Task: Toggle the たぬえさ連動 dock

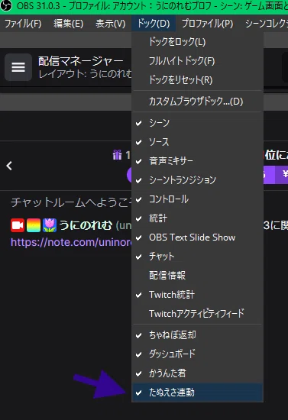Action: coord(197,393)
